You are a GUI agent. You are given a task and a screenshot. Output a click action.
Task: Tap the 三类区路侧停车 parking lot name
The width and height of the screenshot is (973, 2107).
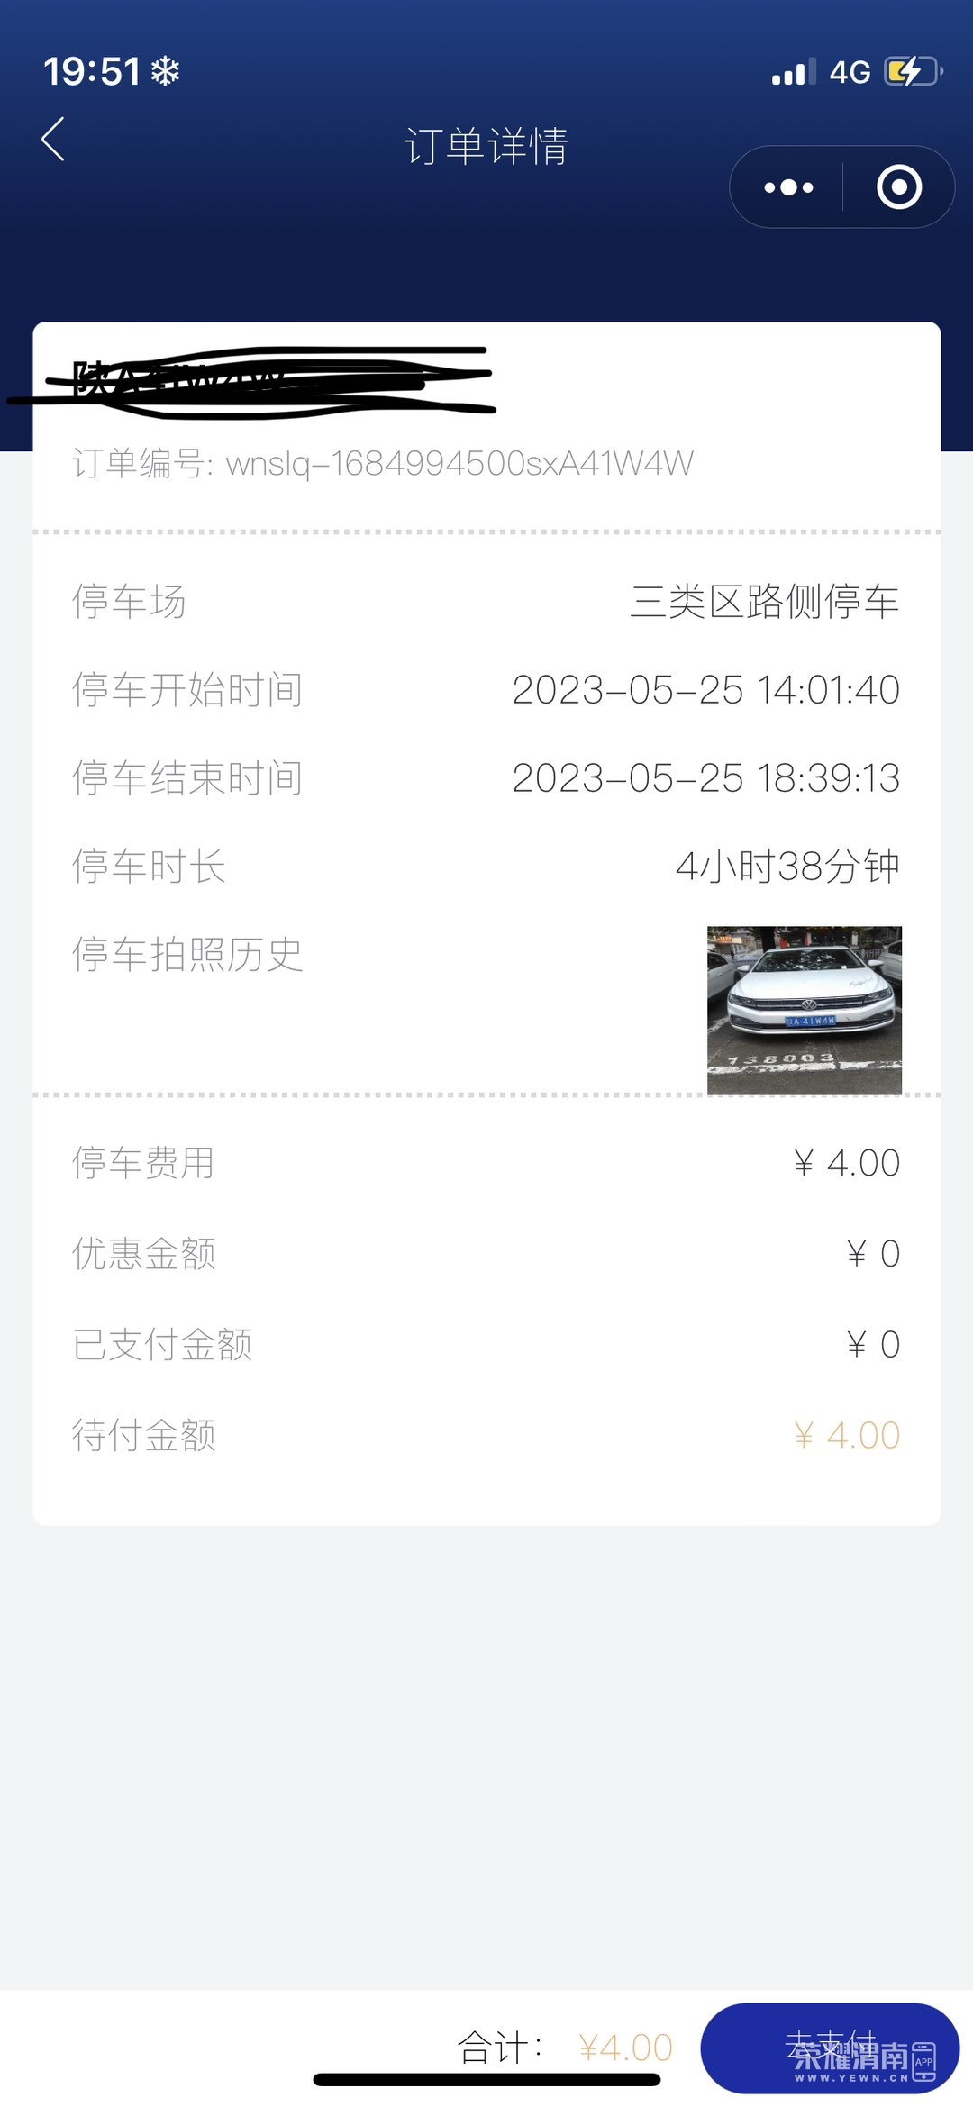[x=764, y=602]
